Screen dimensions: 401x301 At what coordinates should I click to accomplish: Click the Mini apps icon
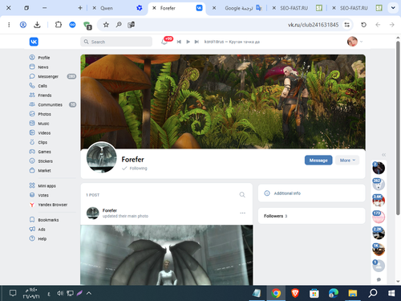[32, 185]
